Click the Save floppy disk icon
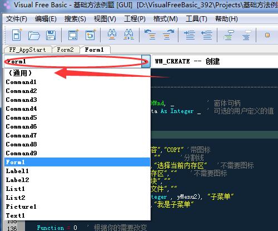278x231 pixels. (51, 35)
